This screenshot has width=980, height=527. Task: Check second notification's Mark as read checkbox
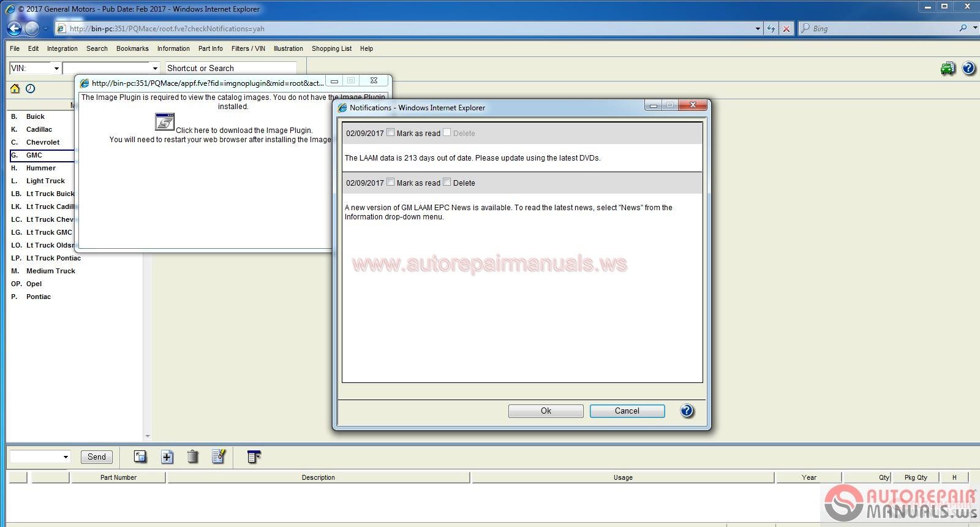click(x=390, y=182)
